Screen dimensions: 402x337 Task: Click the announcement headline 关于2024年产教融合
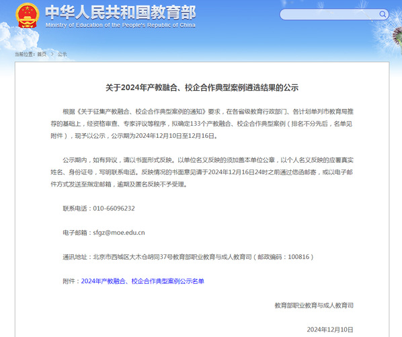coord(202,87)
